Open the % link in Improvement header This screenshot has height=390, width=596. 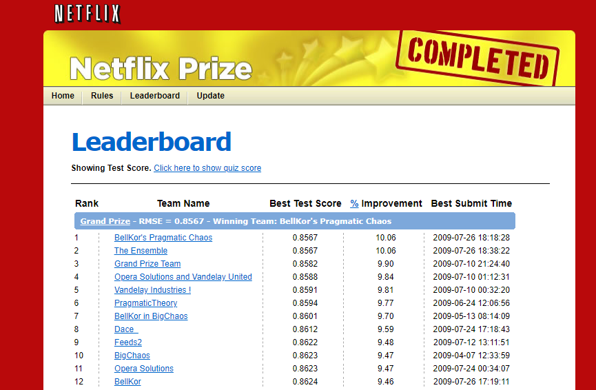tap(354, 203)
